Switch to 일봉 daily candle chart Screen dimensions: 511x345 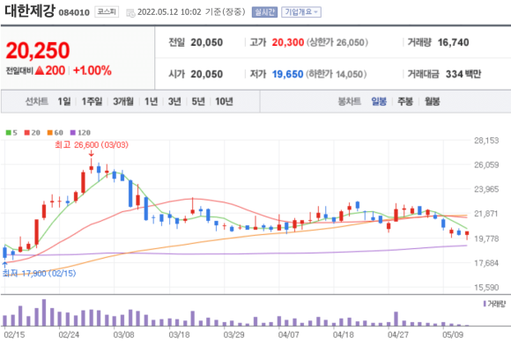click(379, 101)
